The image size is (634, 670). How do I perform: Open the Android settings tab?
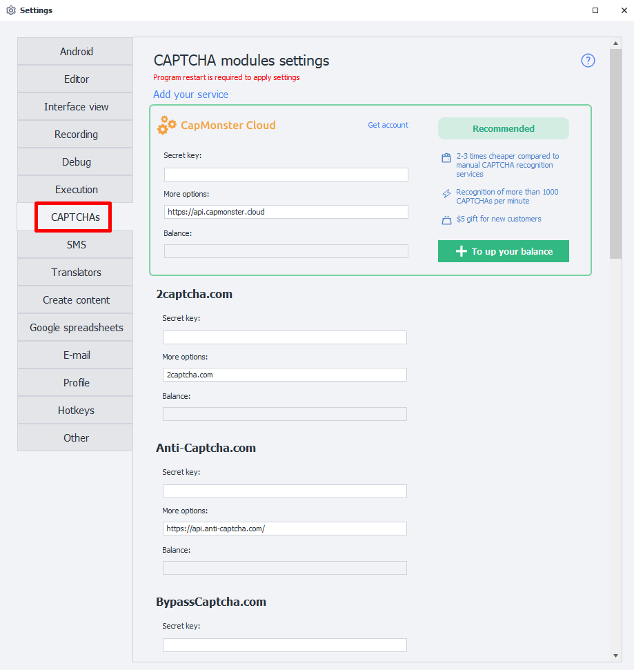click(x=76, y=52)
